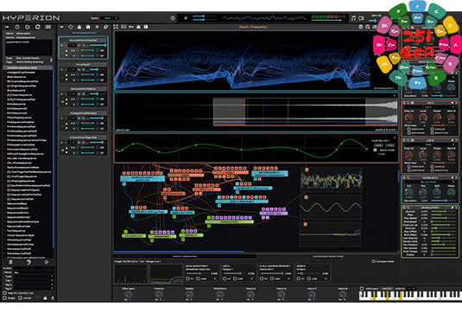Adjust the Data Smoother 1 amount slider

197,273
